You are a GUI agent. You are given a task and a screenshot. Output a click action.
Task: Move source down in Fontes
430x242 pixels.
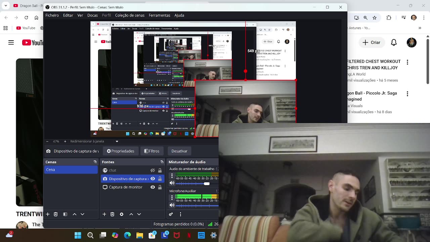(139, 214)
